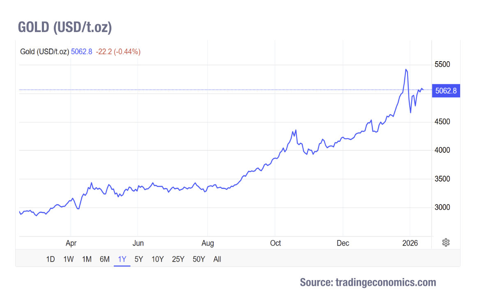Choose the 50Y time range

click(x=199, y=259)
